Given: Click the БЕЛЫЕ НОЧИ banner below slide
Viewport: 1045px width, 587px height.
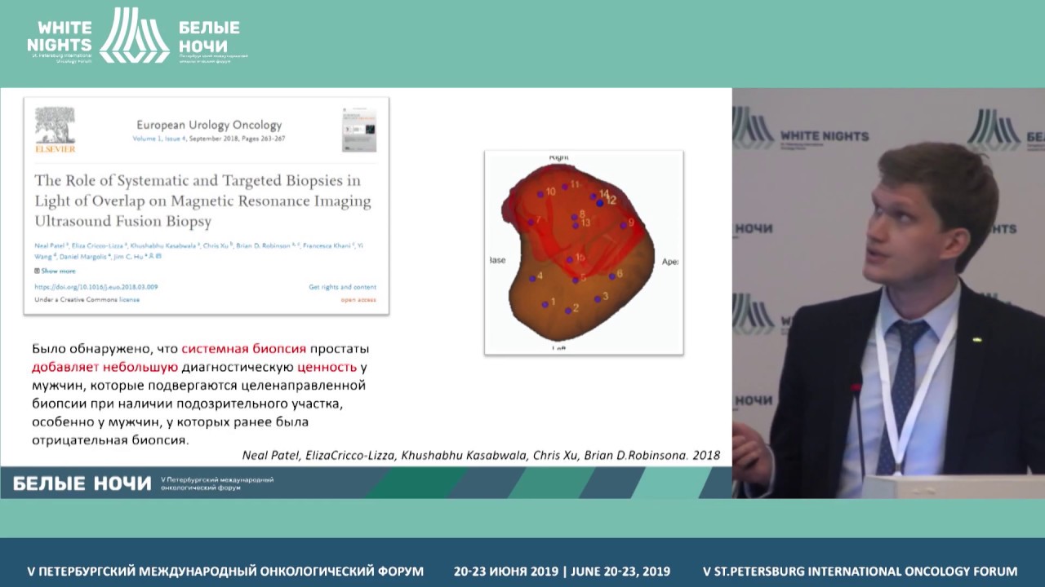Looking at the screenshot, I should click(x=82, y=483).
